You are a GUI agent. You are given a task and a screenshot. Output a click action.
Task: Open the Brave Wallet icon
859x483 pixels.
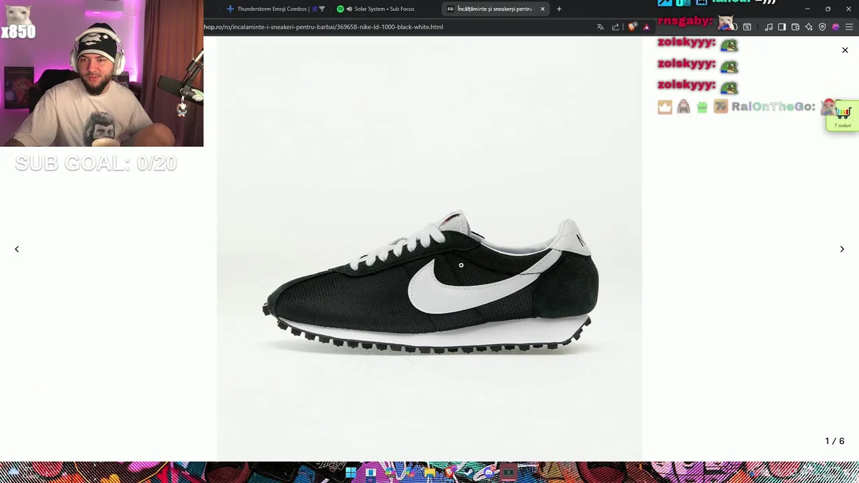coord(795,27)
